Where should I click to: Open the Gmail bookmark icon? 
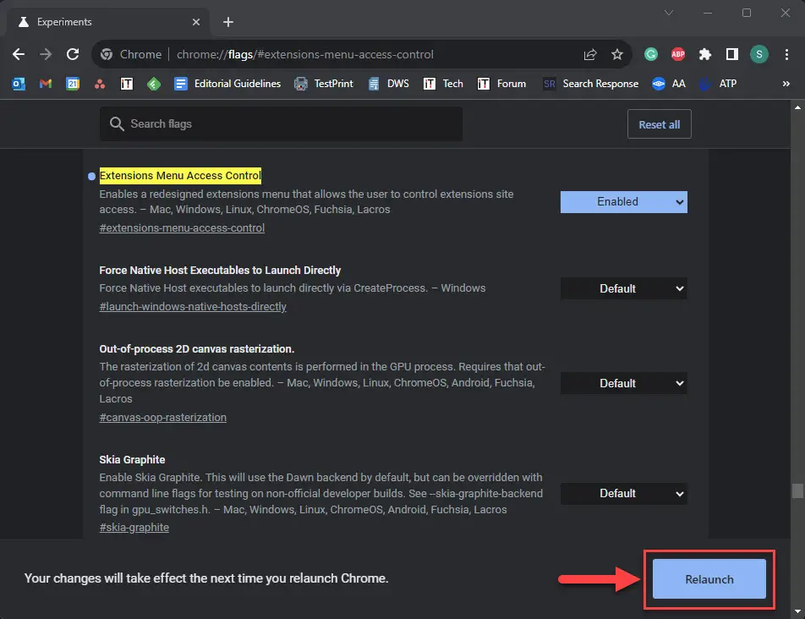pos(46,84)
